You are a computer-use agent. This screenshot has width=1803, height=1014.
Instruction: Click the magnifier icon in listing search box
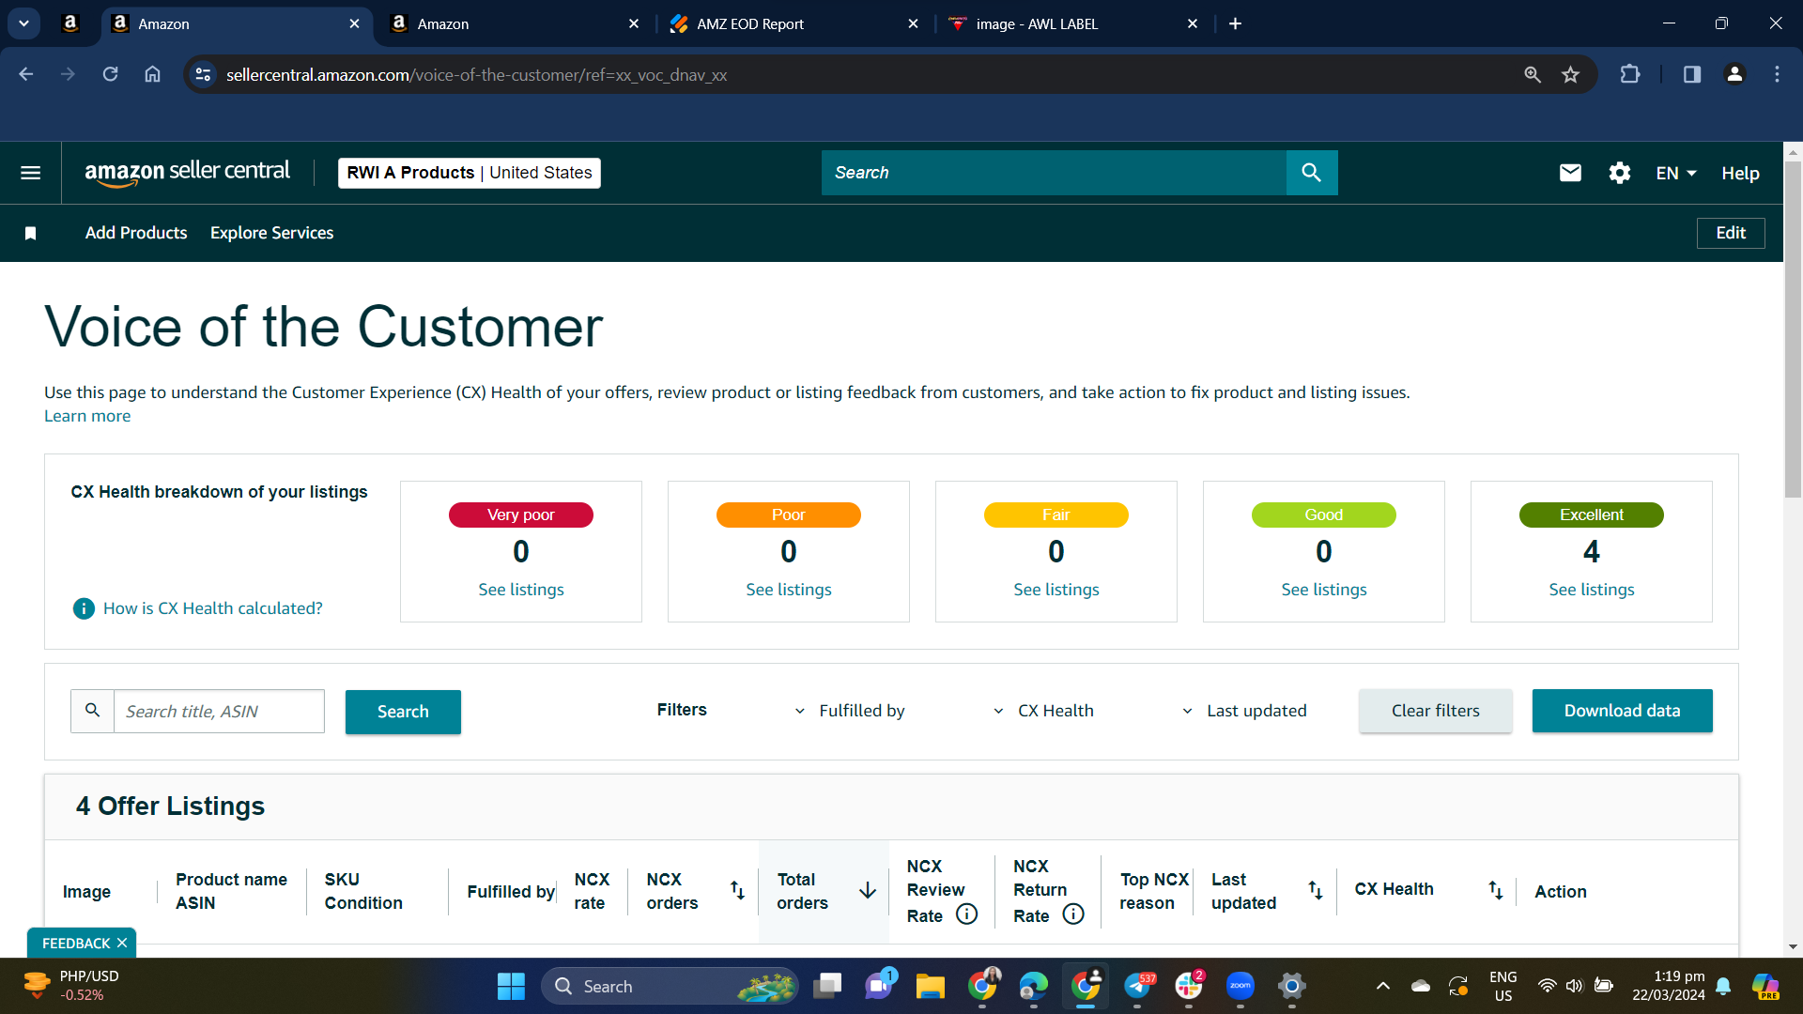tap(92, 711)
